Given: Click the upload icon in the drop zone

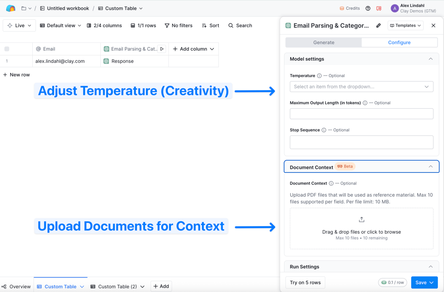Looking at the screenshot, I should coord(362,220).
